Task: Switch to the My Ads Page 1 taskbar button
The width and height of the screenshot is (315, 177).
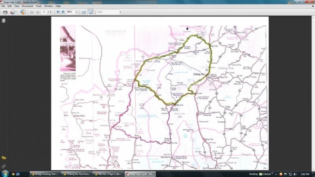Action: click(108, 174)
